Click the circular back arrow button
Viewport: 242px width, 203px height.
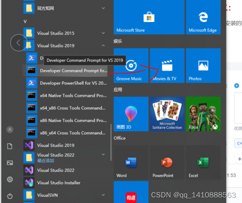[19, 43]
